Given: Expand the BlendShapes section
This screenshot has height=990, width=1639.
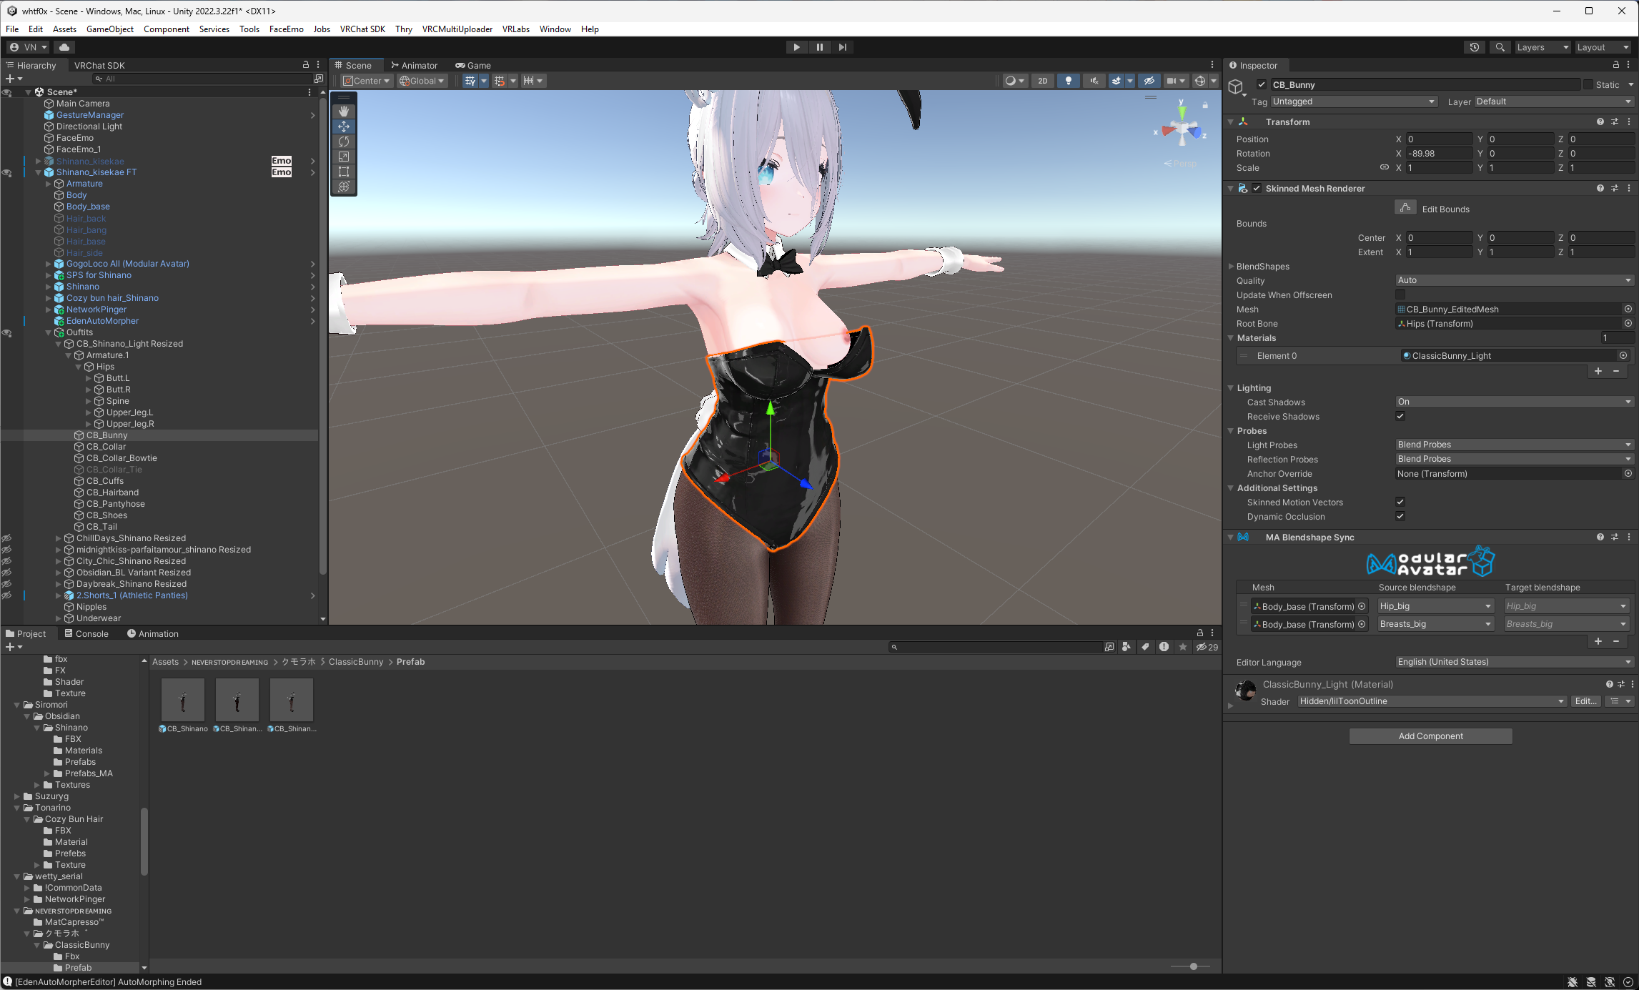Looking at the screenshot, I should (1232, 266).
